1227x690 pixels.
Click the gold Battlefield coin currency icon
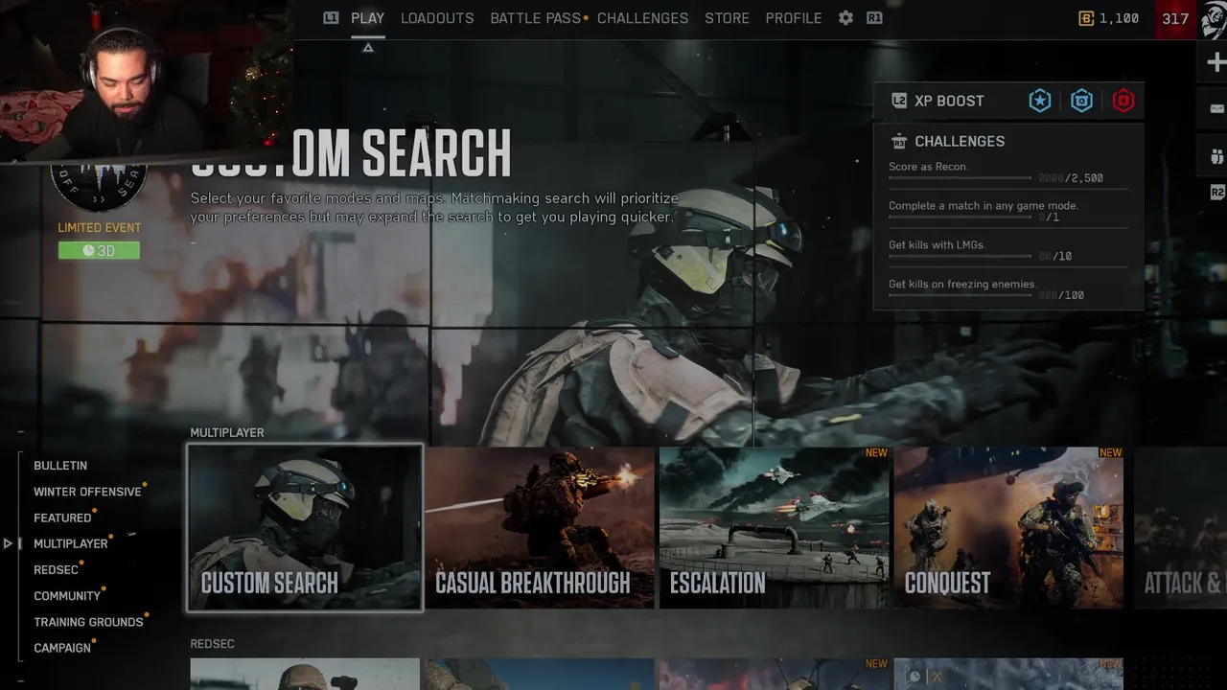(x=1086, y=18)
